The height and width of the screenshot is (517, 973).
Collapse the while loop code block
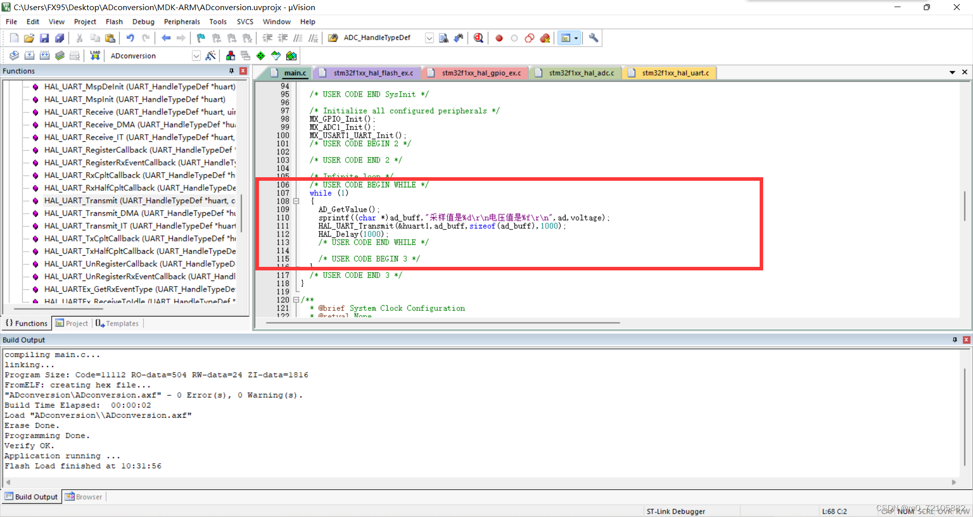coord(296,201)
